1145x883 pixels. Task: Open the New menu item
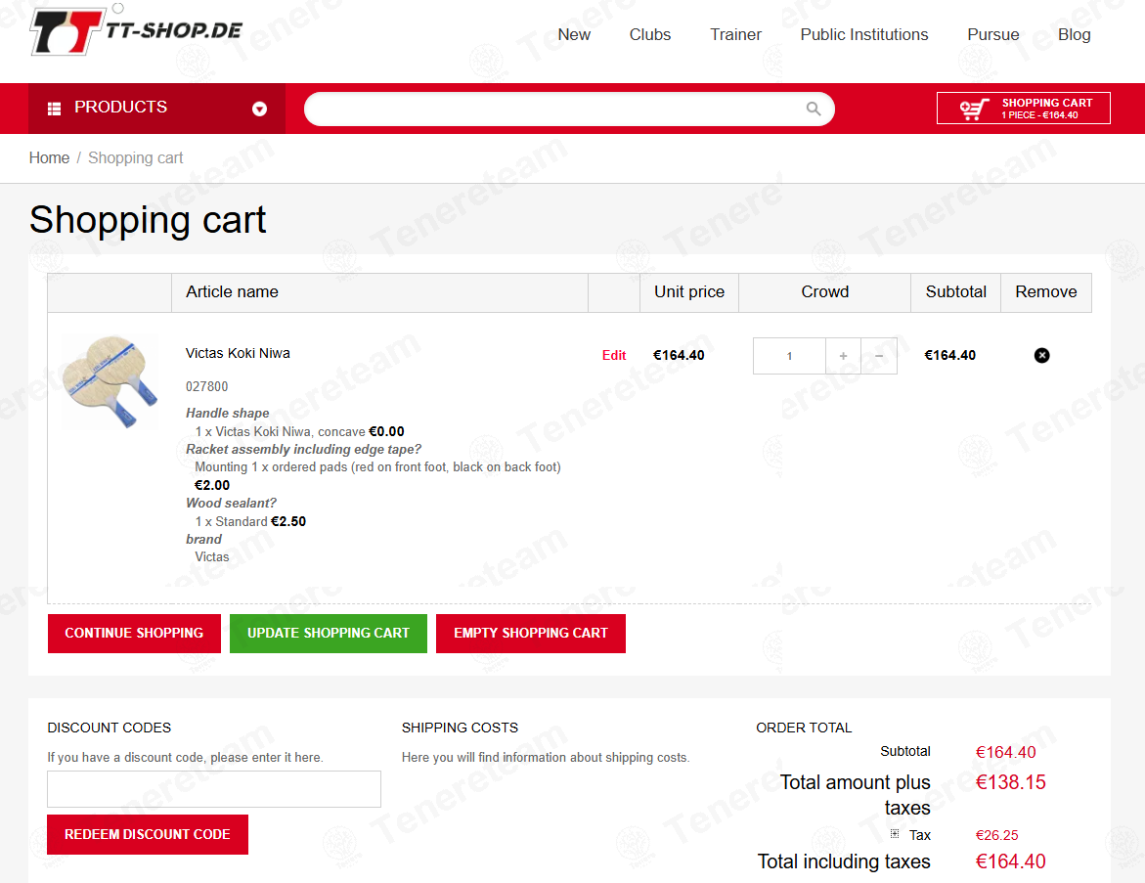tap(574, 34)
